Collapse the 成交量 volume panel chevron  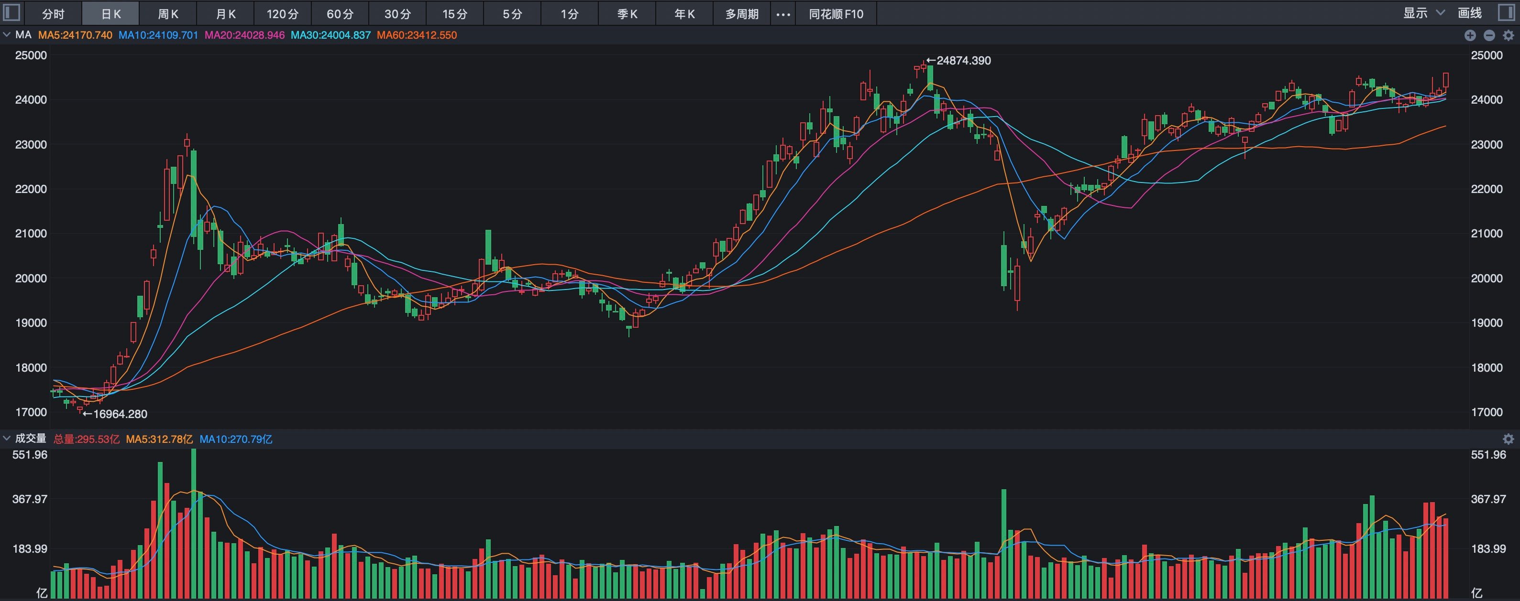coord(7,439)
